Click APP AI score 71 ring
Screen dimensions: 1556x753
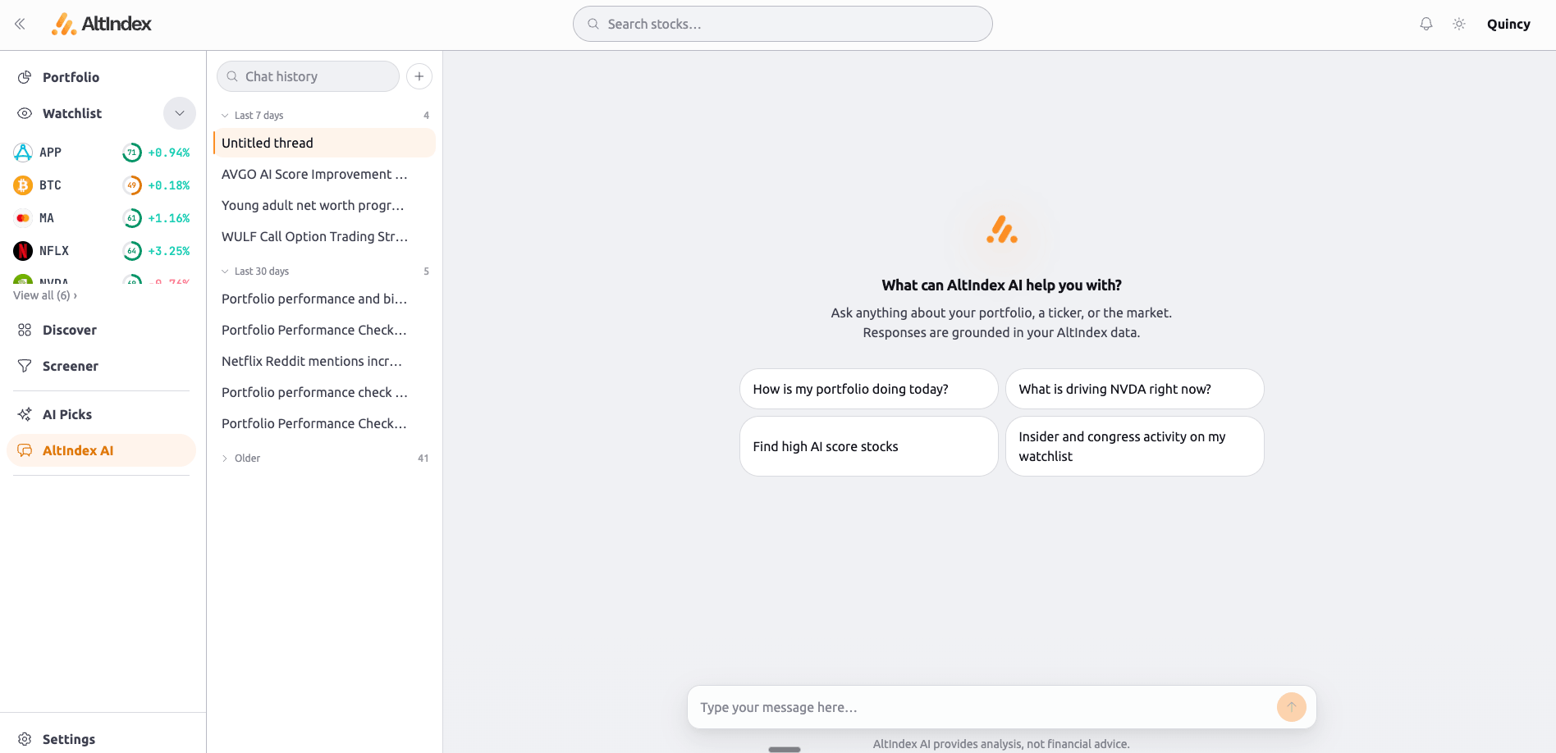[x=132, y=153]
